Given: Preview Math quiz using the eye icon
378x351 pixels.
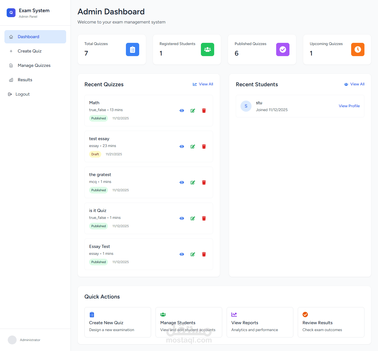Looking at the screenshot, I should point(182,110).
